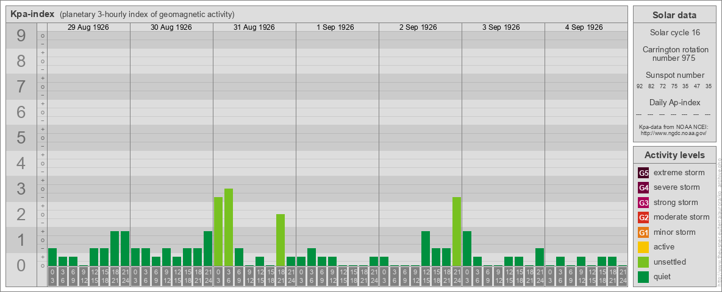The image size is (722, 292).
Task: Click the strong storm legend label
Action: [x=676, y=202]
